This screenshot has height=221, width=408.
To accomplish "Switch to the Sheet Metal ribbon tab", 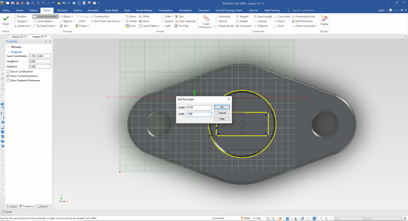I will [111, 10].
